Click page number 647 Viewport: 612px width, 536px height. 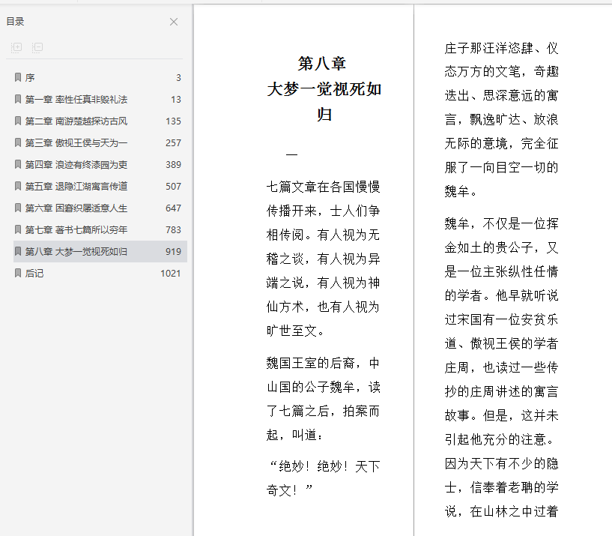(x=173, y=208)
